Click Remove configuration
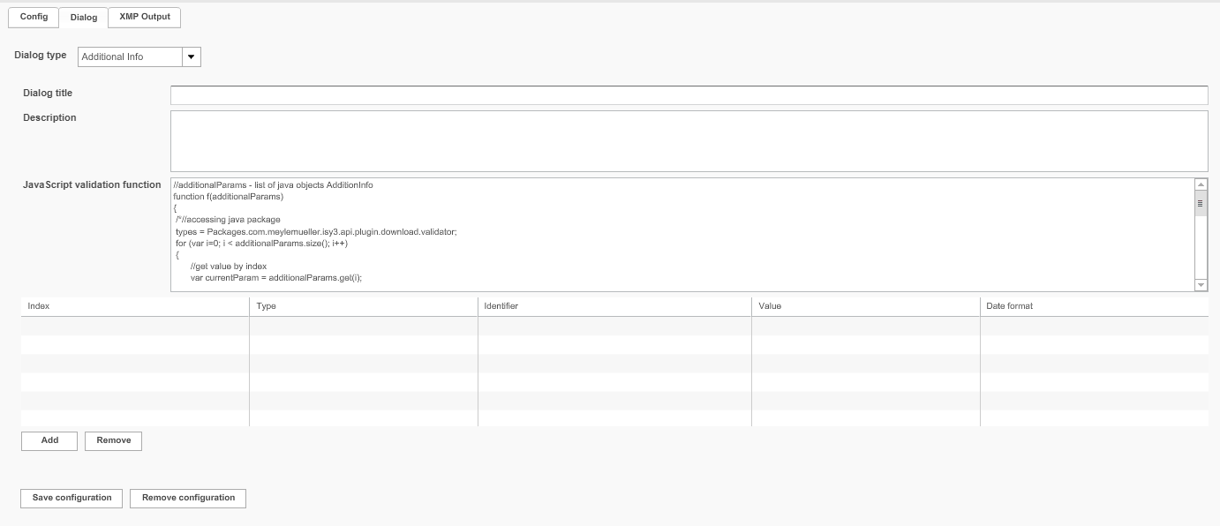The height and width of the screenshot is (526, 1220). tap(187, 498)
